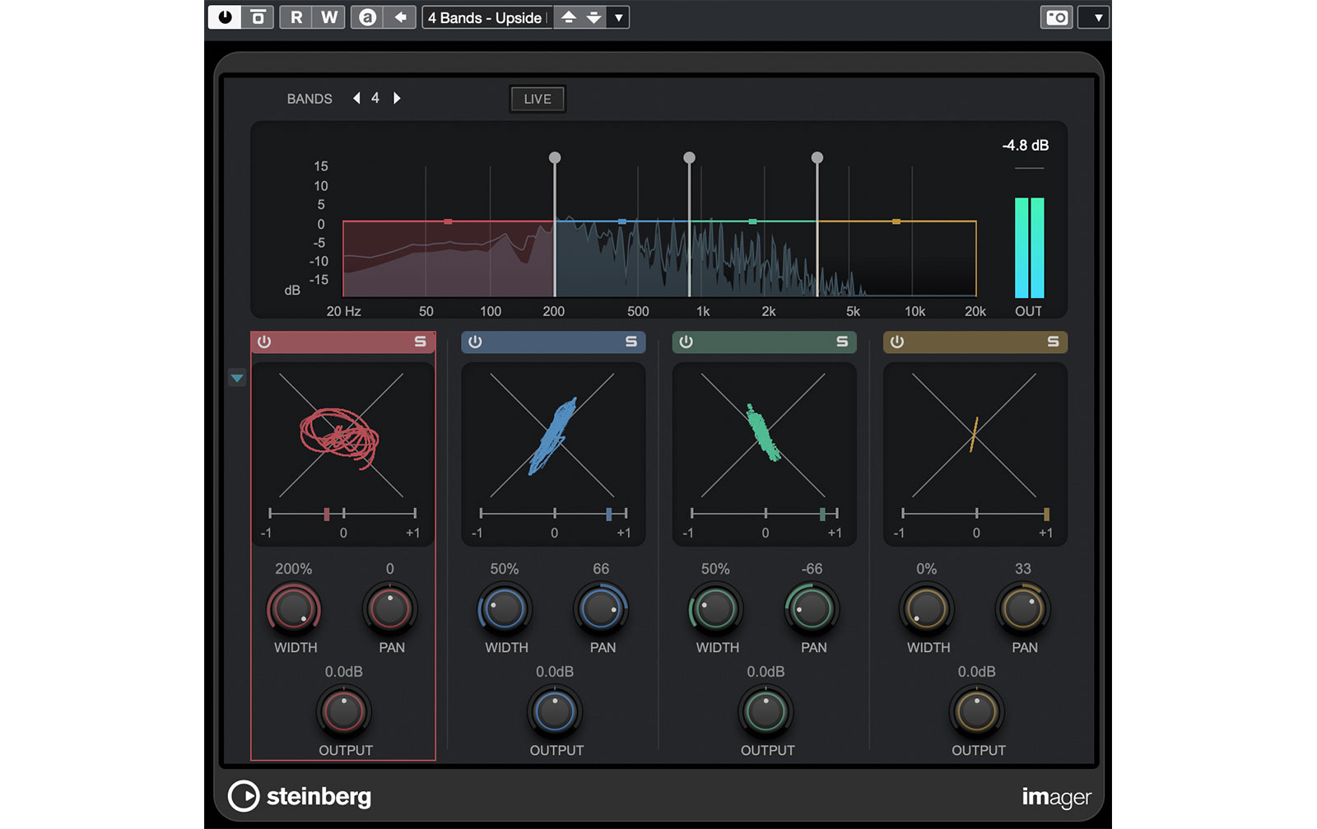Click the red band vectorscope display
The width and height of the screenshot is (1317, 829).
point(342,435)
